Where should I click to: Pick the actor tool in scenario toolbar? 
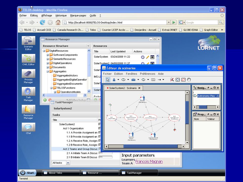click(114, 80)
